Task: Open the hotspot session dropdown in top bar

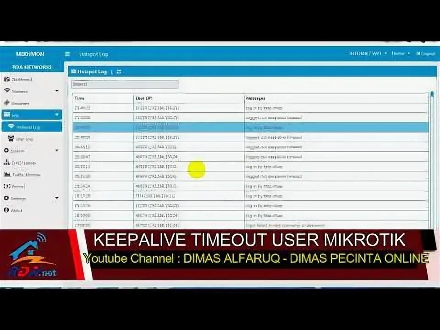Action: (x=368, y=53)
